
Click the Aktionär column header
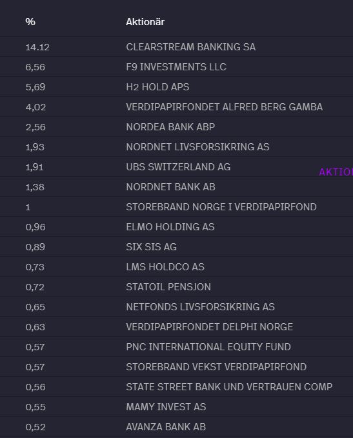pyautogui.click(x=145, y=22)
